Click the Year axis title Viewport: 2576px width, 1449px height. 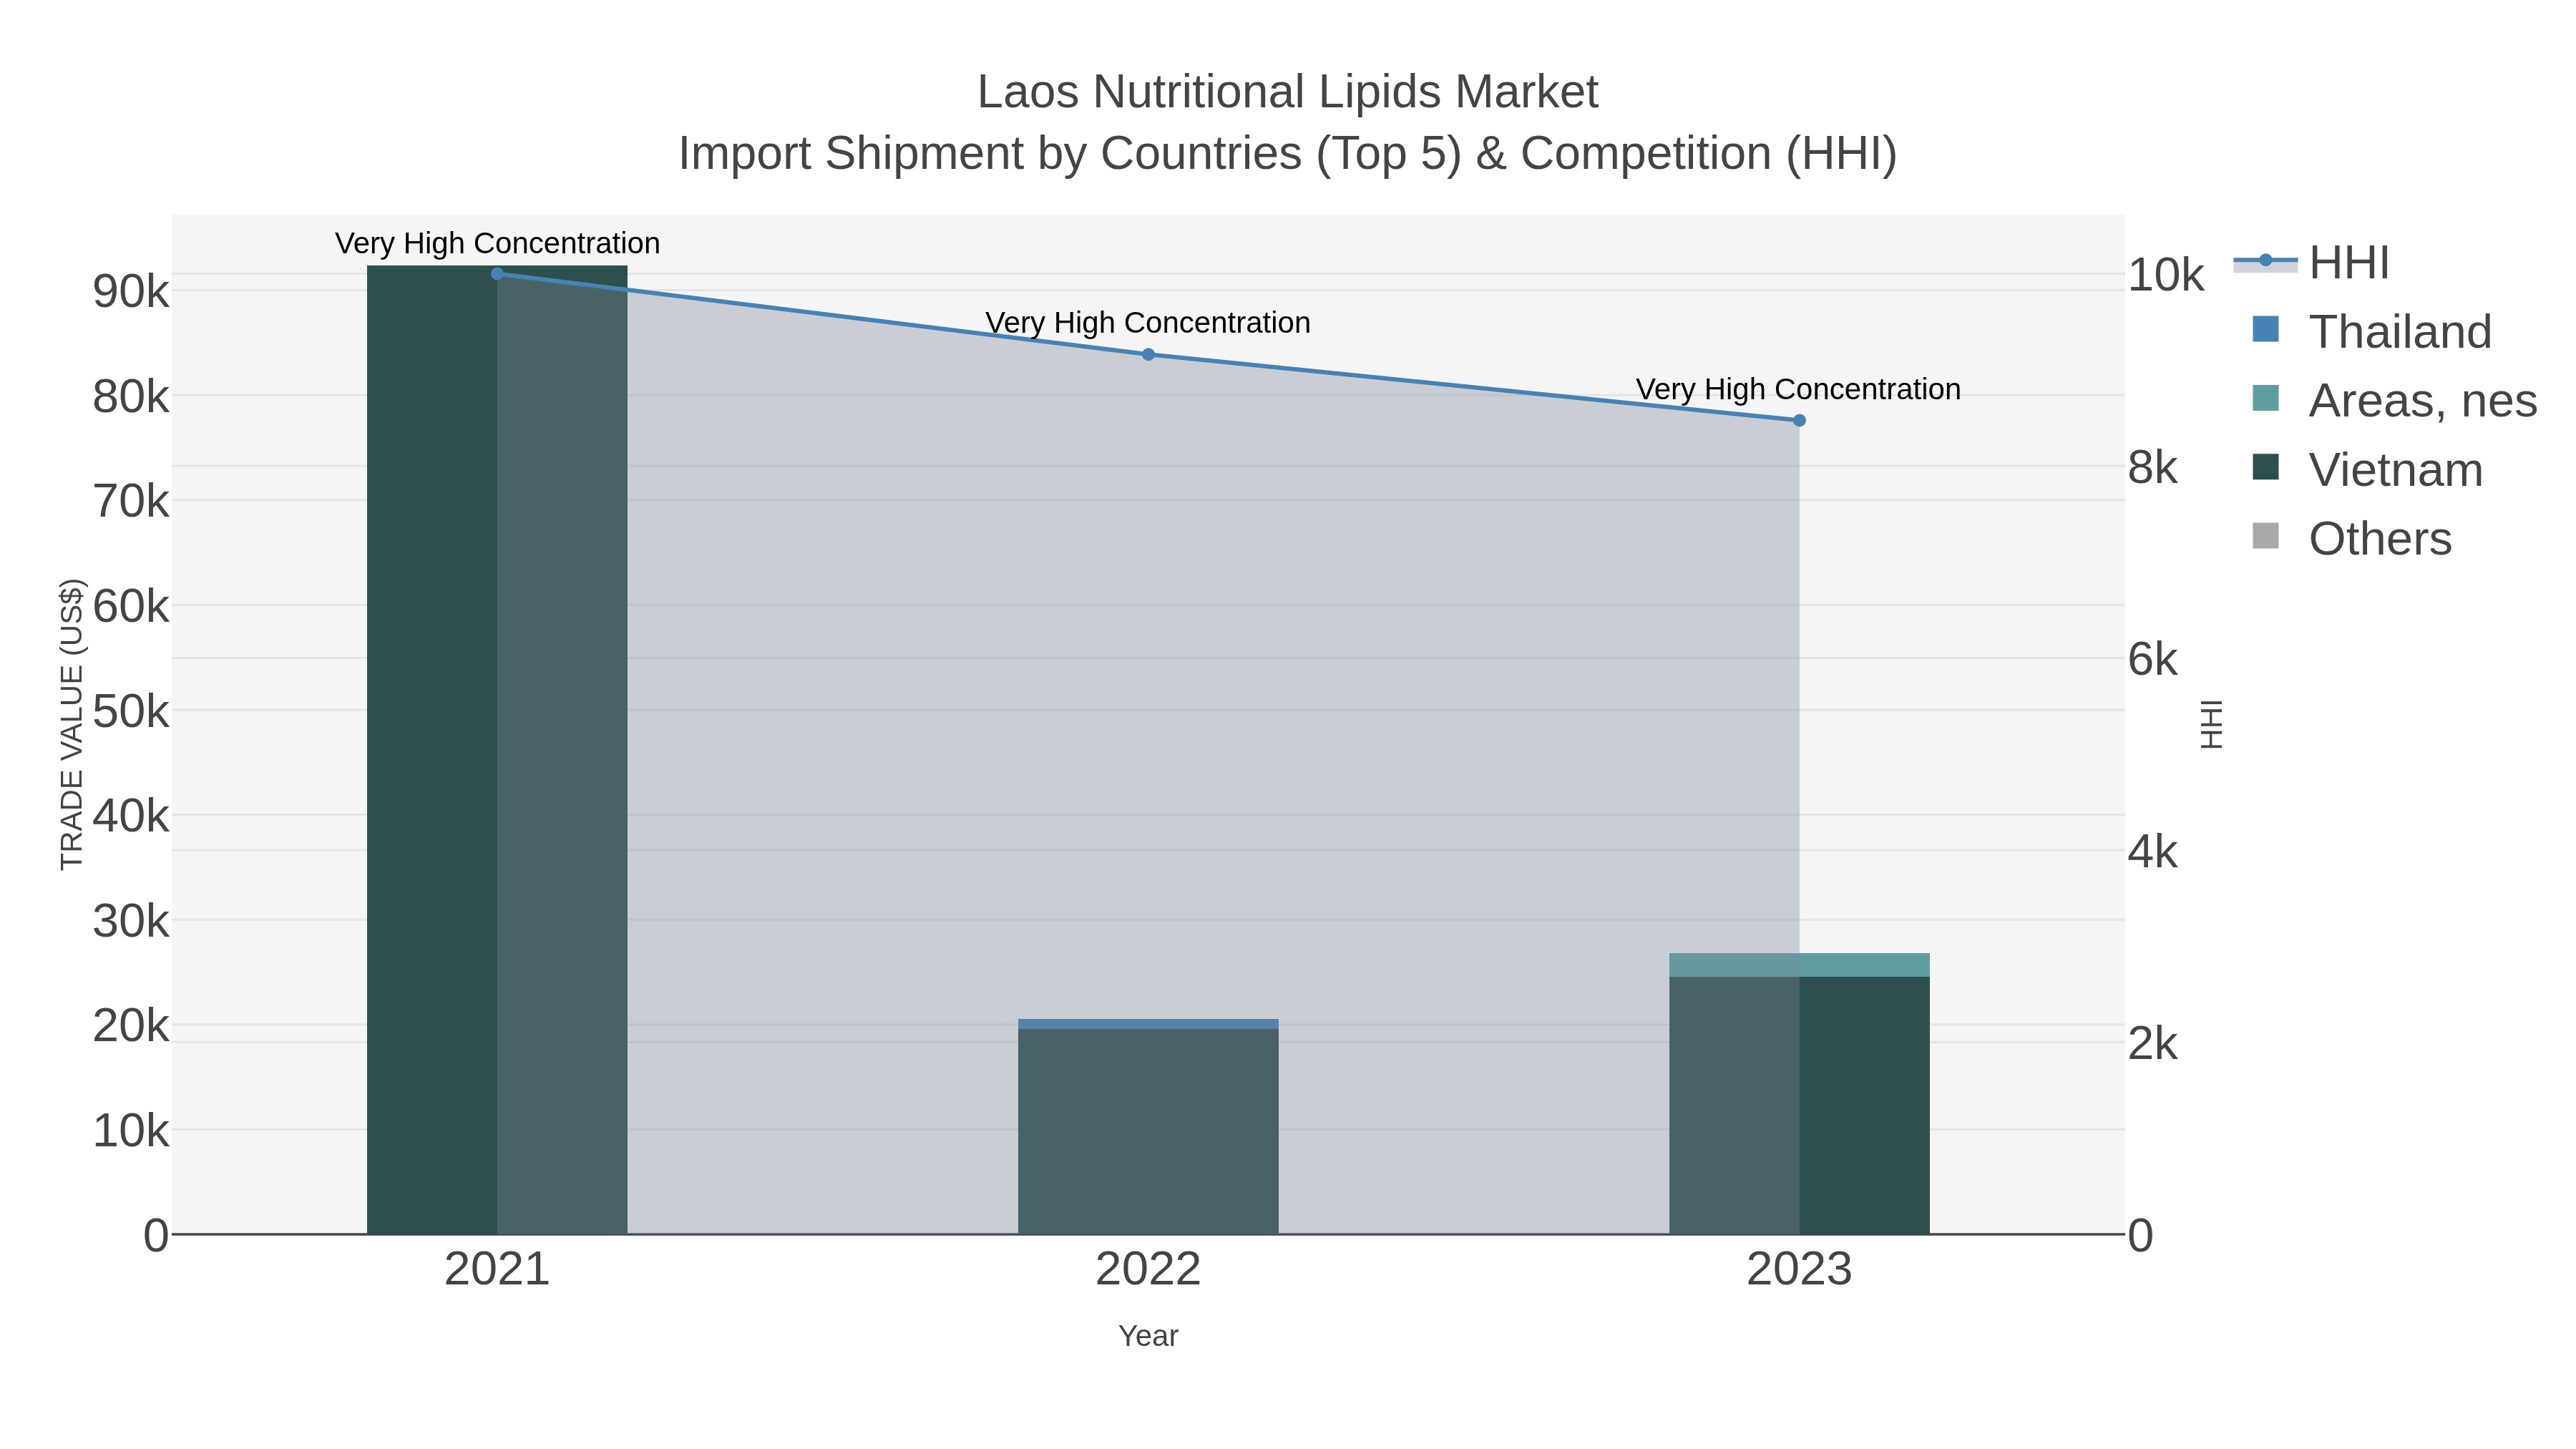[1148, 1336]
